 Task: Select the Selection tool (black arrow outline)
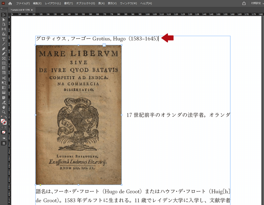coord(4,15)
